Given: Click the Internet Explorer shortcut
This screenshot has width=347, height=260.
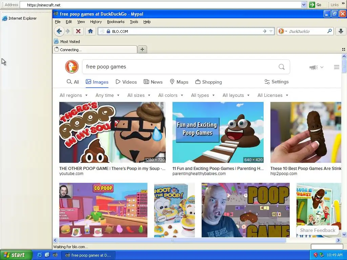Looking at the screenshot, I should [x=19, y=18].
